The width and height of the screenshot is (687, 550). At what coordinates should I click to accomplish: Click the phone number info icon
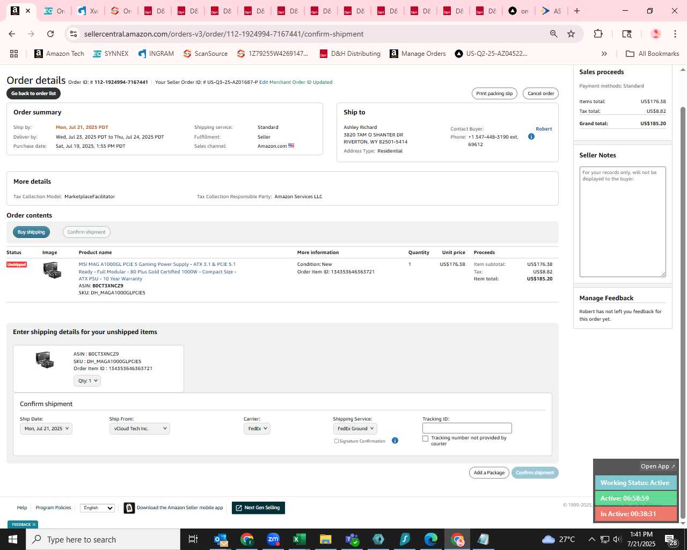pos(531,136)
